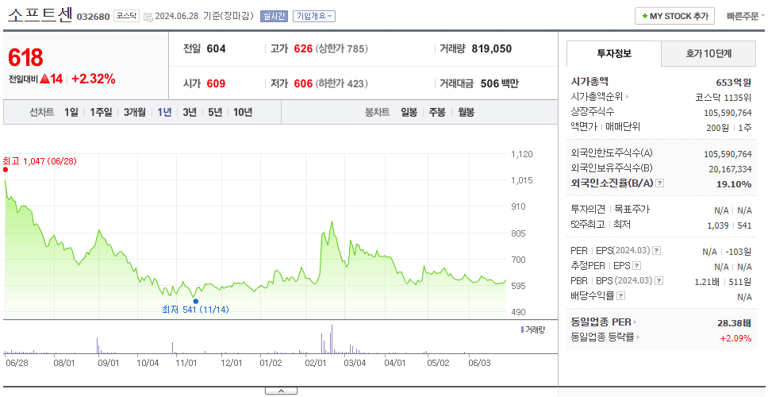This screenshot has width=768, height=397.
Task: Click the blue 최저 541 marker dot
Action: pyautogui.click(x=196, y=302)
